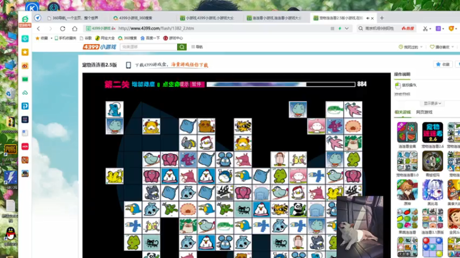Reload the page with the refresh icon
Image resolution: width=460 pixels, height=258 pixels.
coord(63,28)
